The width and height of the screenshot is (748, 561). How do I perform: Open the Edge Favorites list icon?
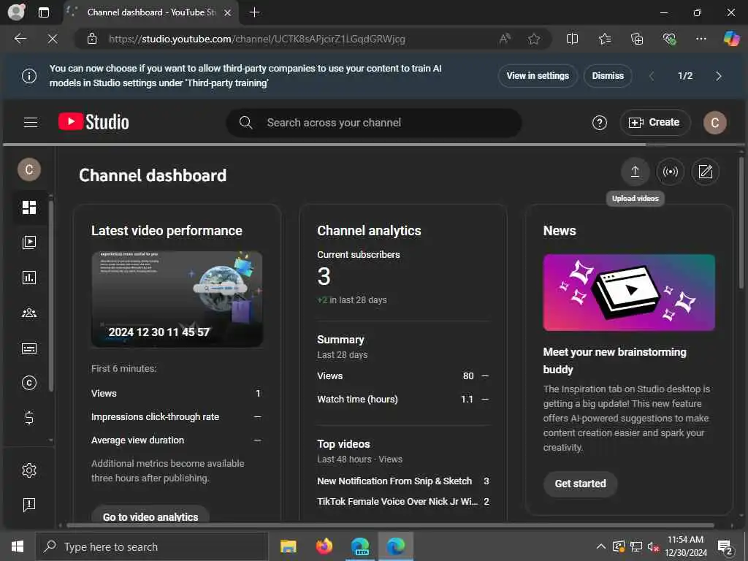point(604,39)
